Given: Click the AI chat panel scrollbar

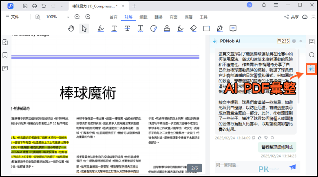Looking at the screenshot, I should click(x=298, y=77).
